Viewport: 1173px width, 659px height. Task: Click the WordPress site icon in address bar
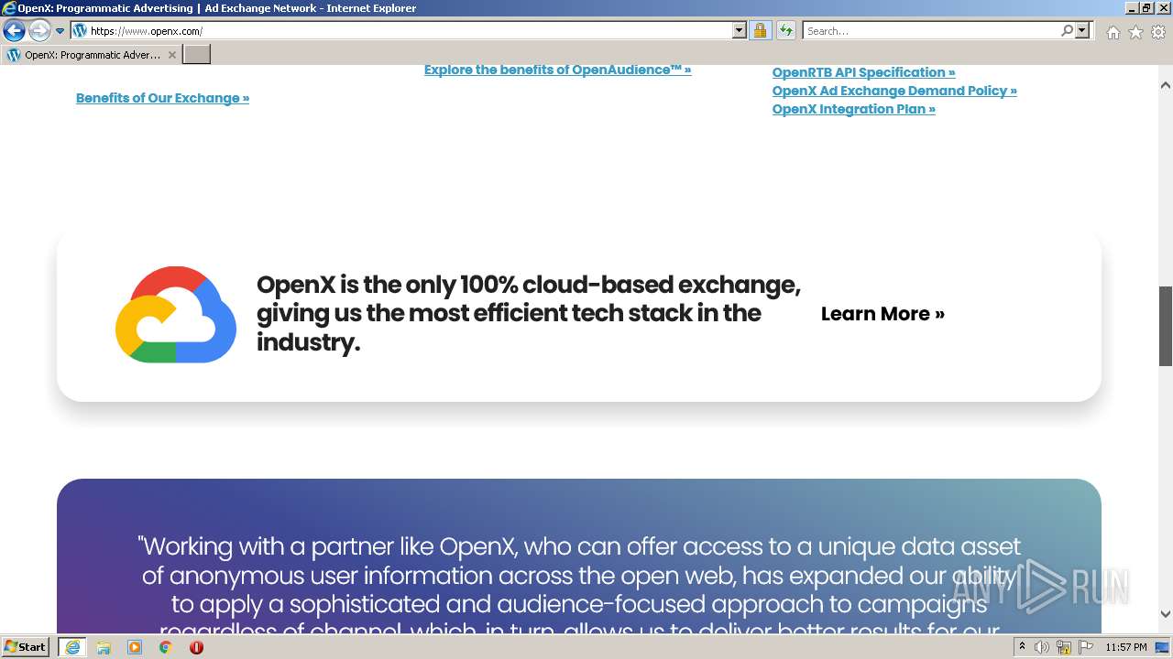pyautogui.click(x=80, y=31)
